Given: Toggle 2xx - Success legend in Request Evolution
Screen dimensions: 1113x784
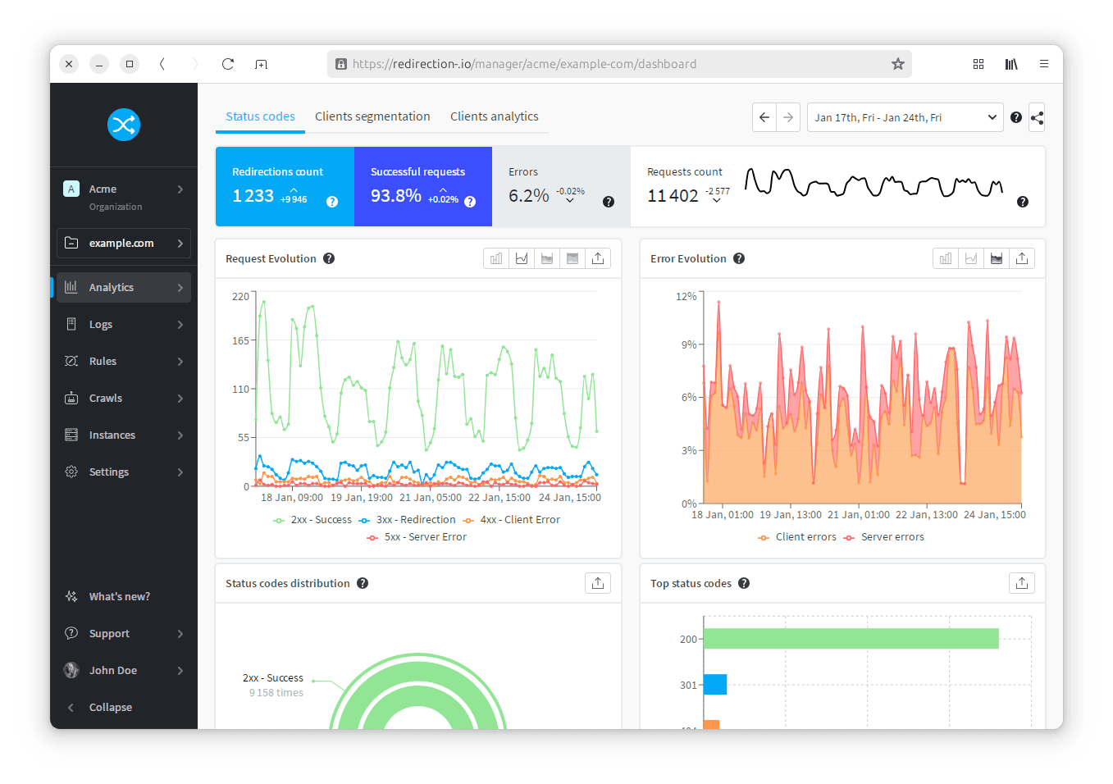Looking at the screenshot, I should [x=312, y=520].
